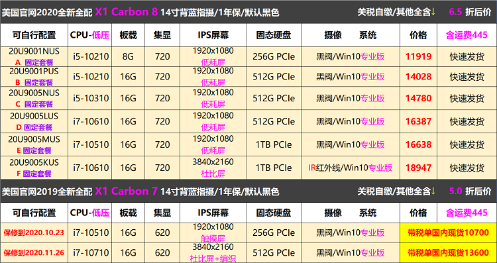Click the 6.5 折后价 label

pos(470,12)
